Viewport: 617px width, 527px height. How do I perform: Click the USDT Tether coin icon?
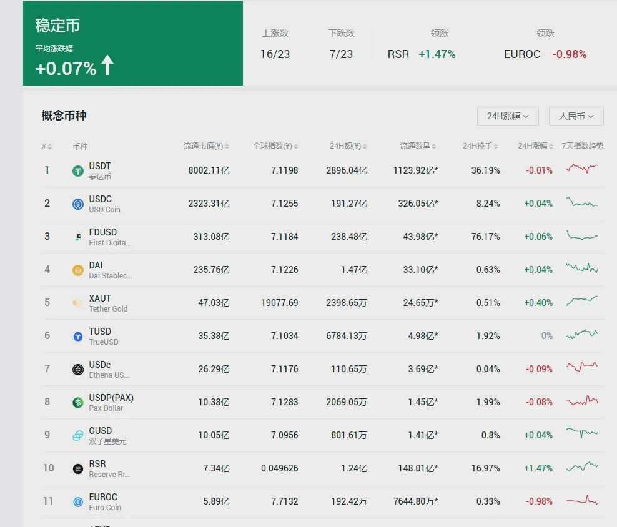78,171
